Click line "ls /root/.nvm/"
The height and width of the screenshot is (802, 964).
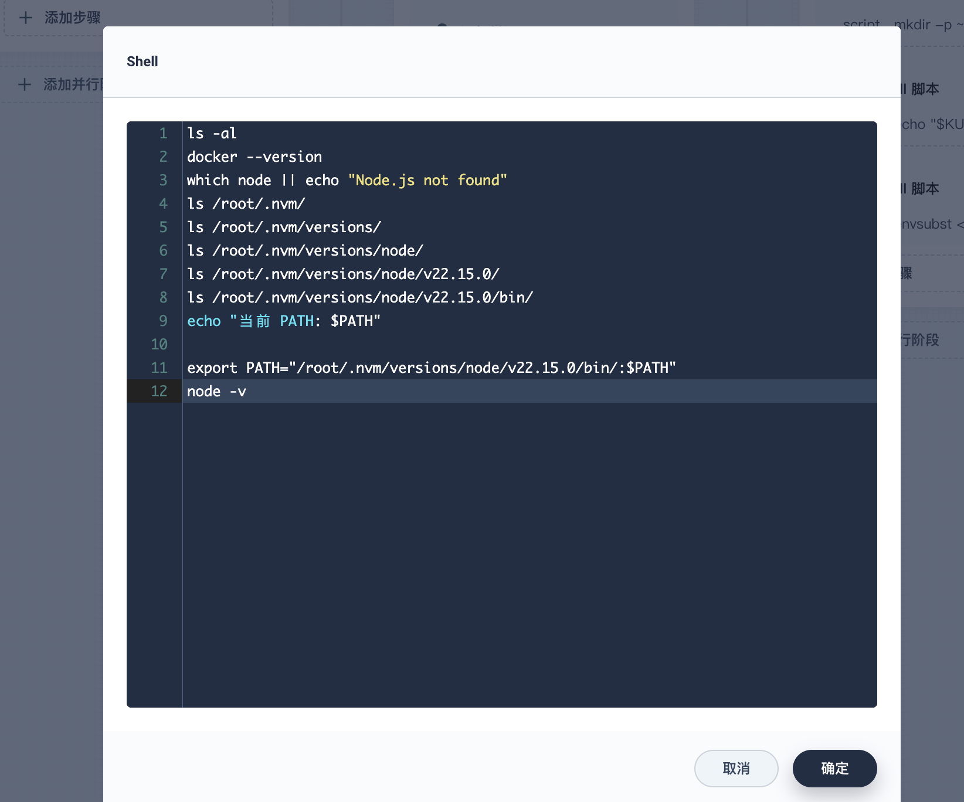[246, 203]
